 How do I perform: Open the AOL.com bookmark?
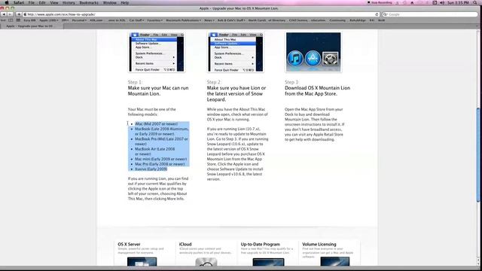point(96,20)
